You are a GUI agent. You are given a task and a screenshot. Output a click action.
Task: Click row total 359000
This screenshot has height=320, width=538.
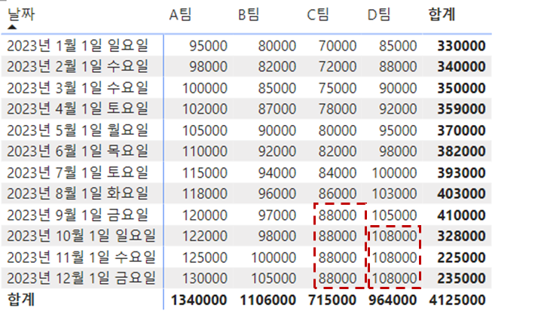(x=461, y=109)
